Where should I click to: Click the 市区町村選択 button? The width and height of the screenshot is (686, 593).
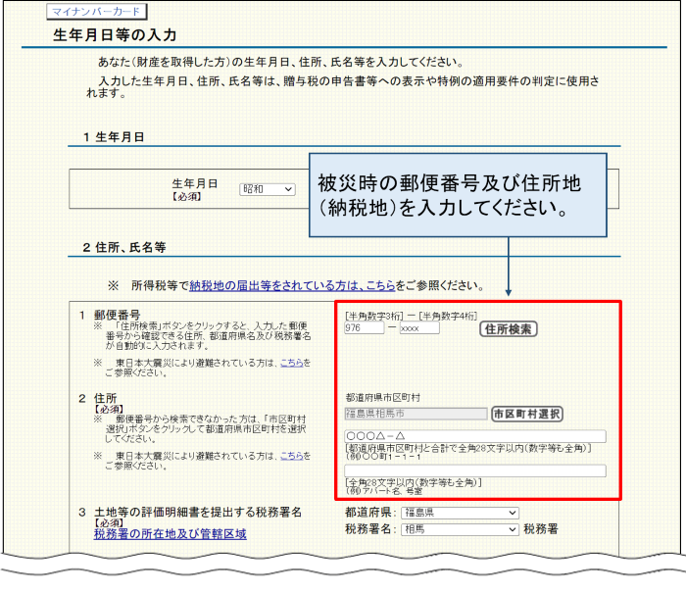tap(527, 414)
